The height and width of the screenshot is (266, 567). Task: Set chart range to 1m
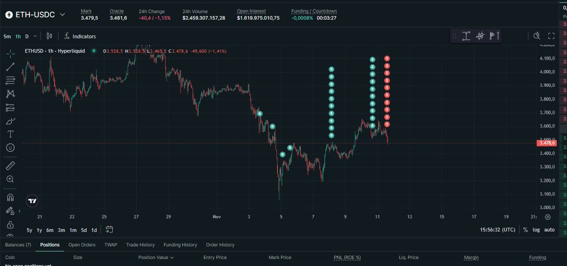tap(73, 230)
